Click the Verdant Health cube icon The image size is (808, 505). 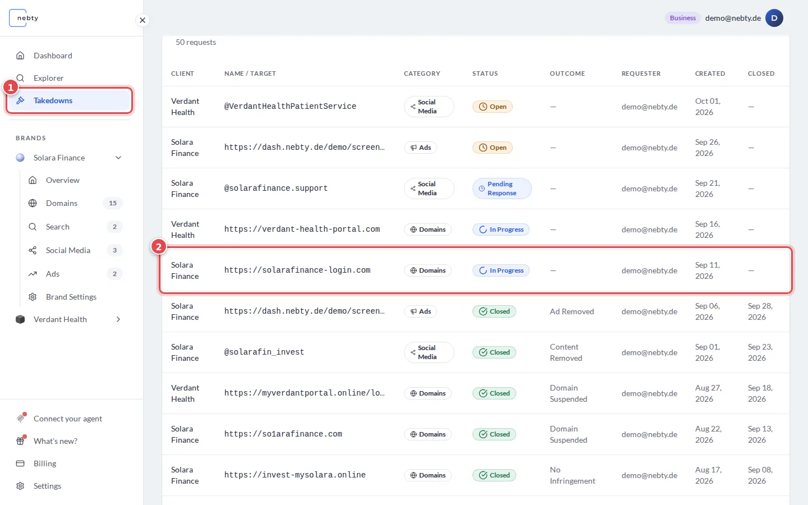[x=20, y=319]
